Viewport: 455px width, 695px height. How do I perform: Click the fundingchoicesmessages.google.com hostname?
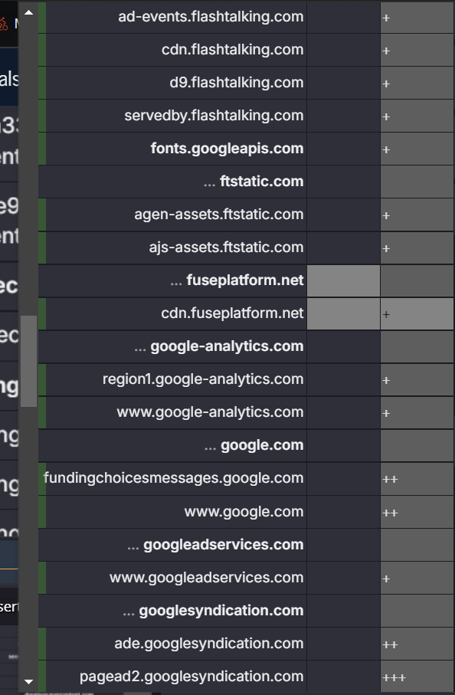click(x=174, y=478)
